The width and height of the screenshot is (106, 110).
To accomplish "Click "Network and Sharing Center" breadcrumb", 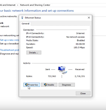I will coord(35,5).
